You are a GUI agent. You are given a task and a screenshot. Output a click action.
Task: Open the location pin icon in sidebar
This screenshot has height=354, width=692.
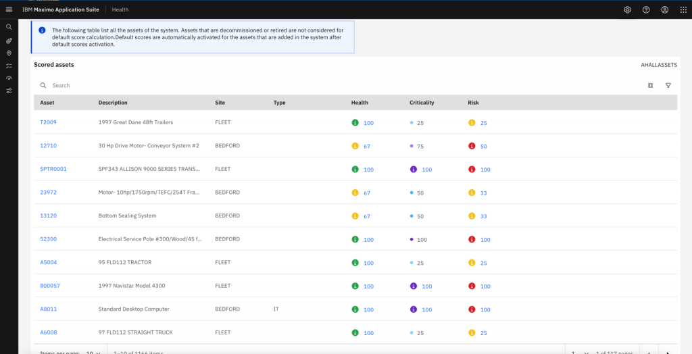pos(9,53)
